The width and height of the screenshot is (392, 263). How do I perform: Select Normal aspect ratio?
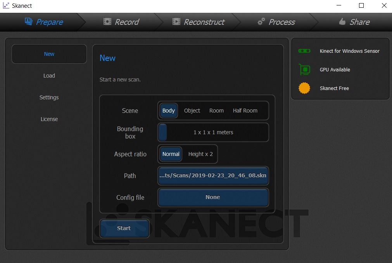[x=171, y=154]
